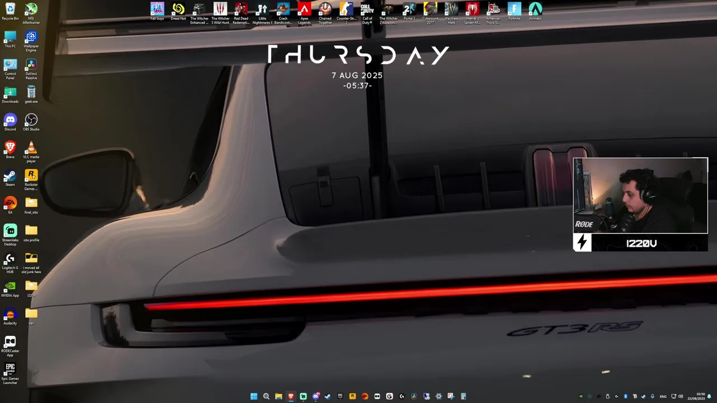Launch Streamlabs Desktop shortcut
Viewport: 717px width, 403px height.
tap(10, 235)
